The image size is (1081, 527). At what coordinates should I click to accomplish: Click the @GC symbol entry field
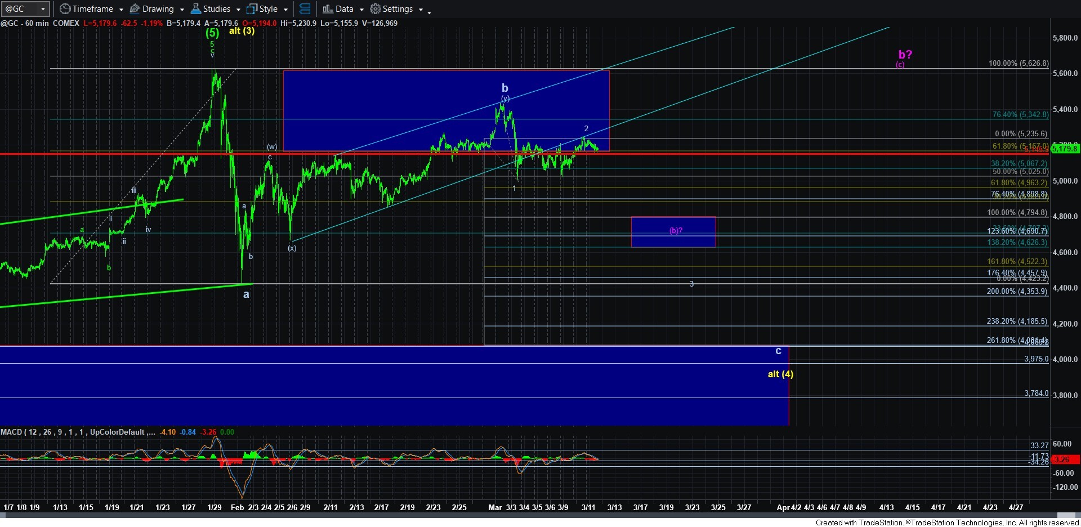tap(20, 9)
